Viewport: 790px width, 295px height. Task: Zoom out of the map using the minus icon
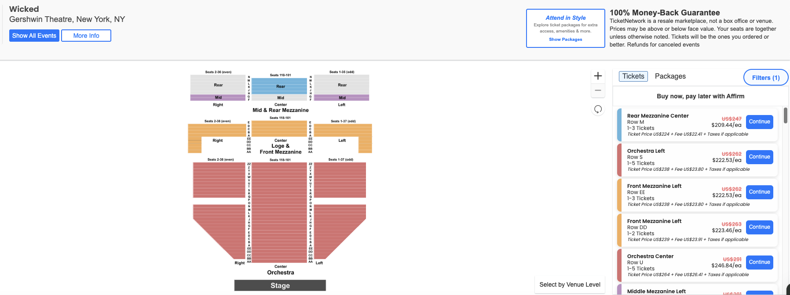pyautogui.click(x=598, y=90)
